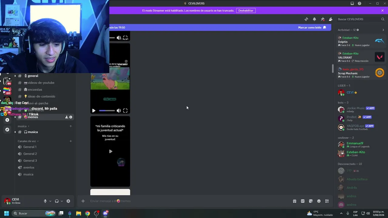
Task: Open notification settings bell icon
Action: pyautogui.click(x=314, y=19)
